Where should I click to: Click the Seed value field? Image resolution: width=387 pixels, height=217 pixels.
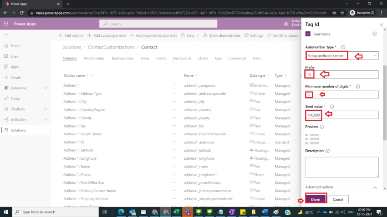click(x=342, y=115)
